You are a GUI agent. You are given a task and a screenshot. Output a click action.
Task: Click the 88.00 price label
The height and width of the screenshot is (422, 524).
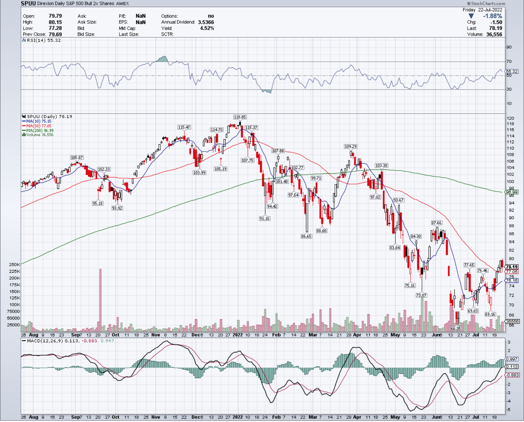(x=322, y=231)
